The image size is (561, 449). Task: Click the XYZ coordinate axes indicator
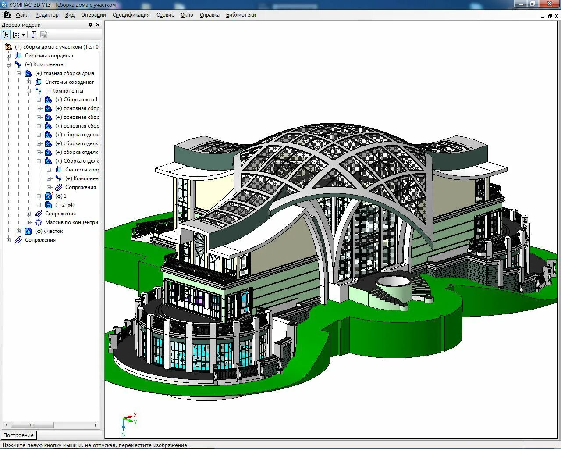pos(129,424)
